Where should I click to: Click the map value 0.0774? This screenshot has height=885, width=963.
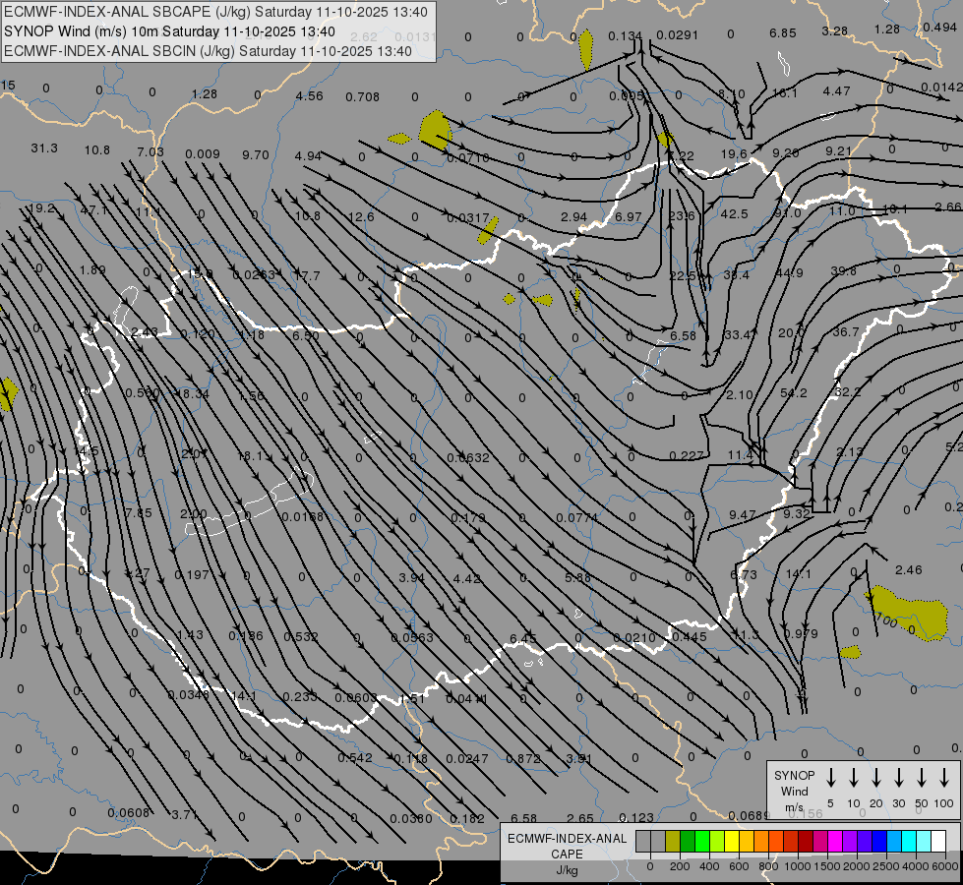pos(576,518)
